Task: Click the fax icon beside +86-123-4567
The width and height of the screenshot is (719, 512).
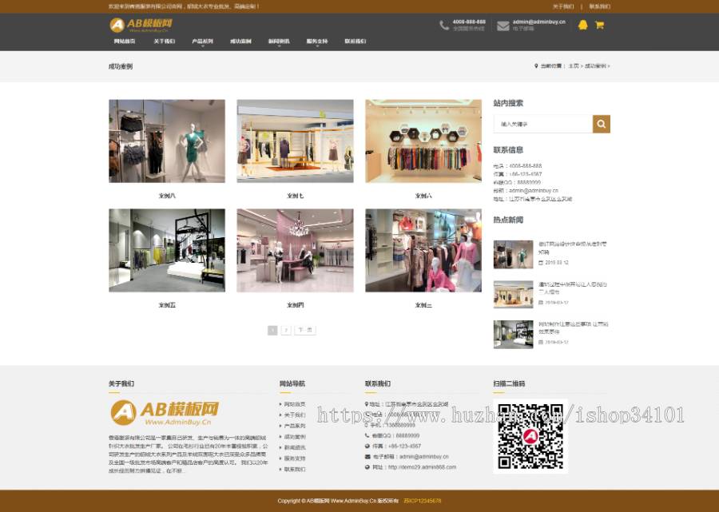Action: 367,446
